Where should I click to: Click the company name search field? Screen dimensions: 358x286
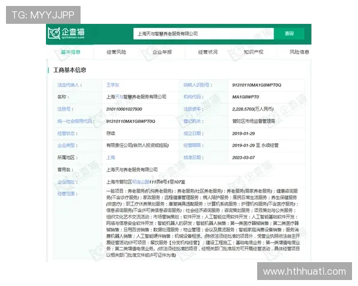[x=203, y=34]
